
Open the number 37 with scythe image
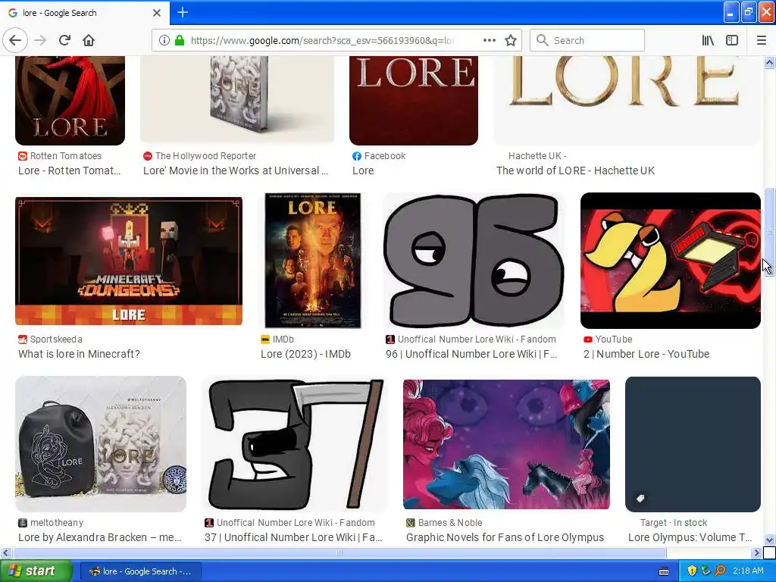click(295, 444)
